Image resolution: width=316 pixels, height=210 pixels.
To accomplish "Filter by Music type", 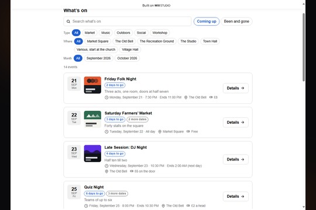I will pos(105,33).
